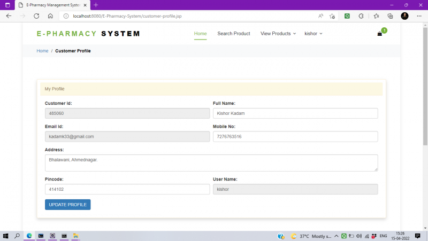Viewport: 428px width, 241px height.
Task: Open the Windows Start menu
Action: 5,236
